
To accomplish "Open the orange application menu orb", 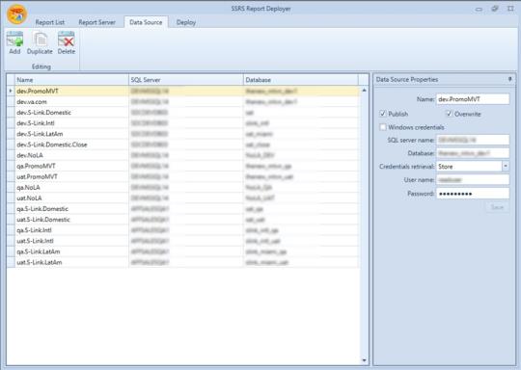I will click(16, 14).
